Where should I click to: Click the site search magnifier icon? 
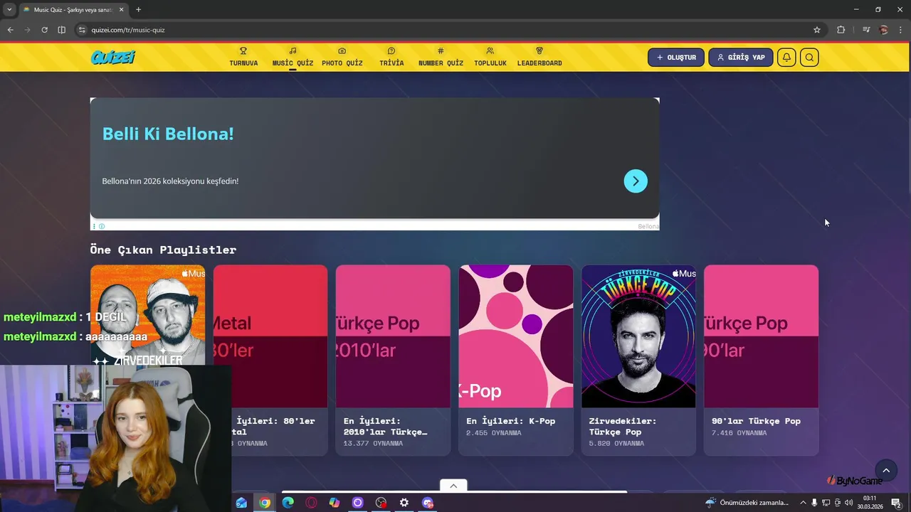[x=809, y=58]
